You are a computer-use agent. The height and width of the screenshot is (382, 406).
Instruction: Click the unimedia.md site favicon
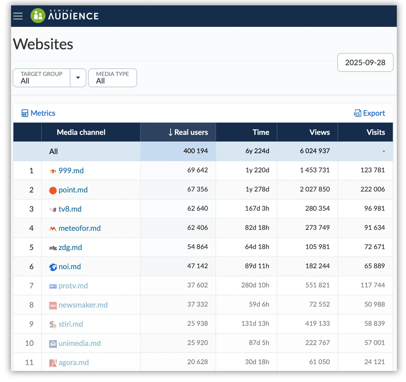point(53,344)
